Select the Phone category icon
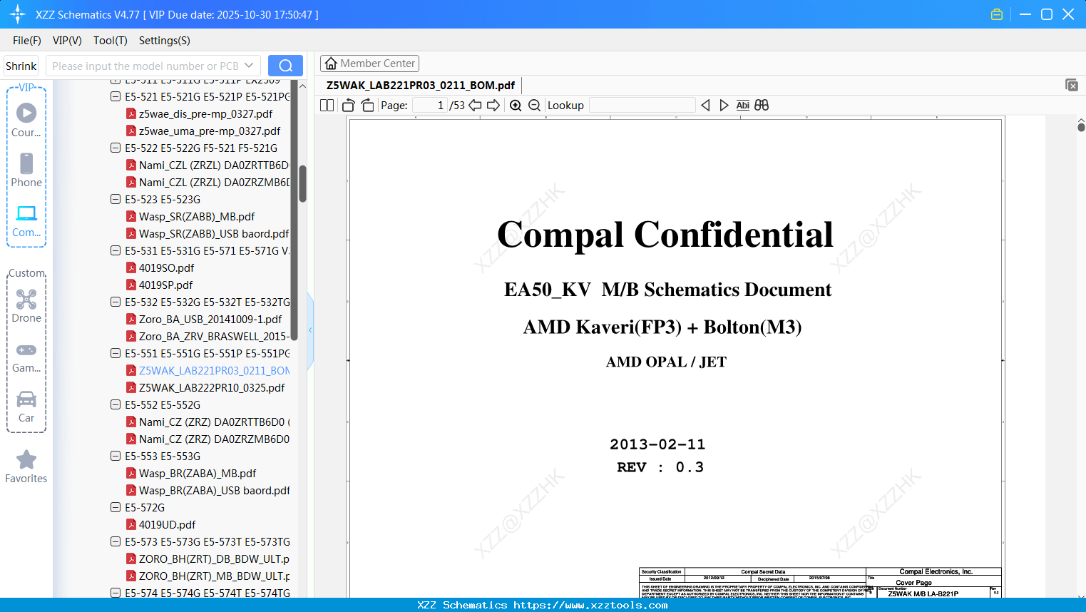Screen dimensions: 1086x612 [x=26, y=170]
